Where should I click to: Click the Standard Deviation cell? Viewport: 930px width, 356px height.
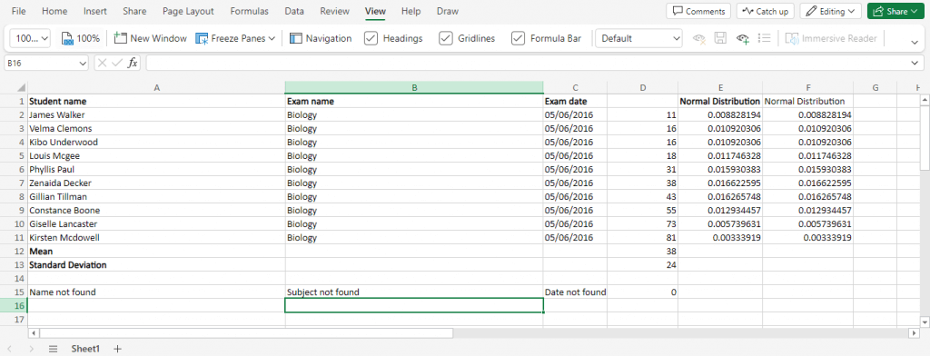pyautogui.click(x=156, y=265)
